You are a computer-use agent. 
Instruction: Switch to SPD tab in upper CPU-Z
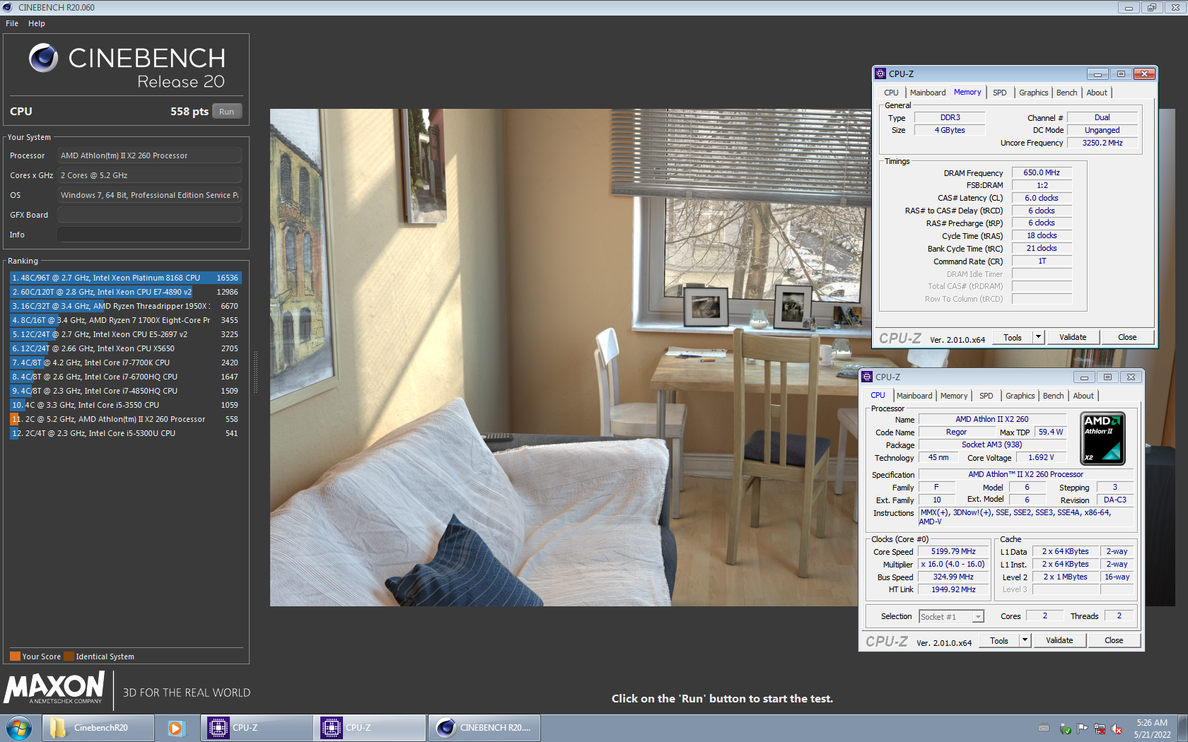click(999, 93)
